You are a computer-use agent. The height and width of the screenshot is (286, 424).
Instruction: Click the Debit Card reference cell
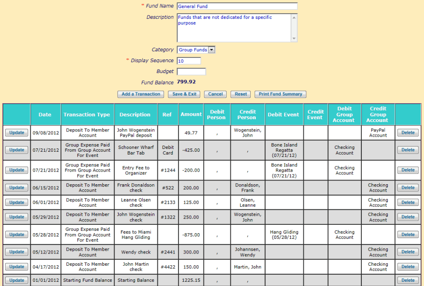click(x=168, y=150)
